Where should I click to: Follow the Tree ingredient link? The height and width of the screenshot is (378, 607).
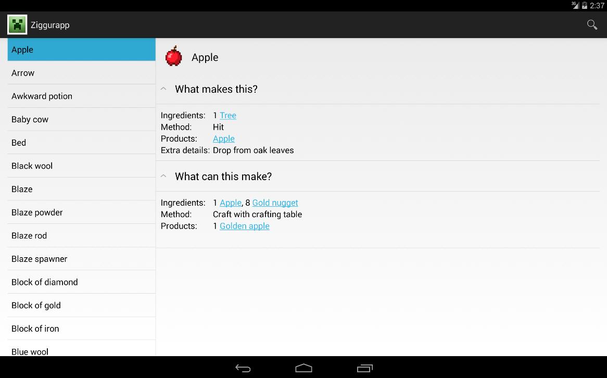(x=227, y=116)
